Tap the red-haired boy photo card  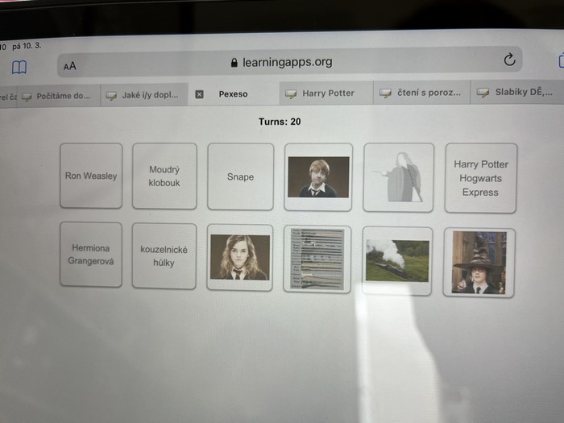(318, 177)
